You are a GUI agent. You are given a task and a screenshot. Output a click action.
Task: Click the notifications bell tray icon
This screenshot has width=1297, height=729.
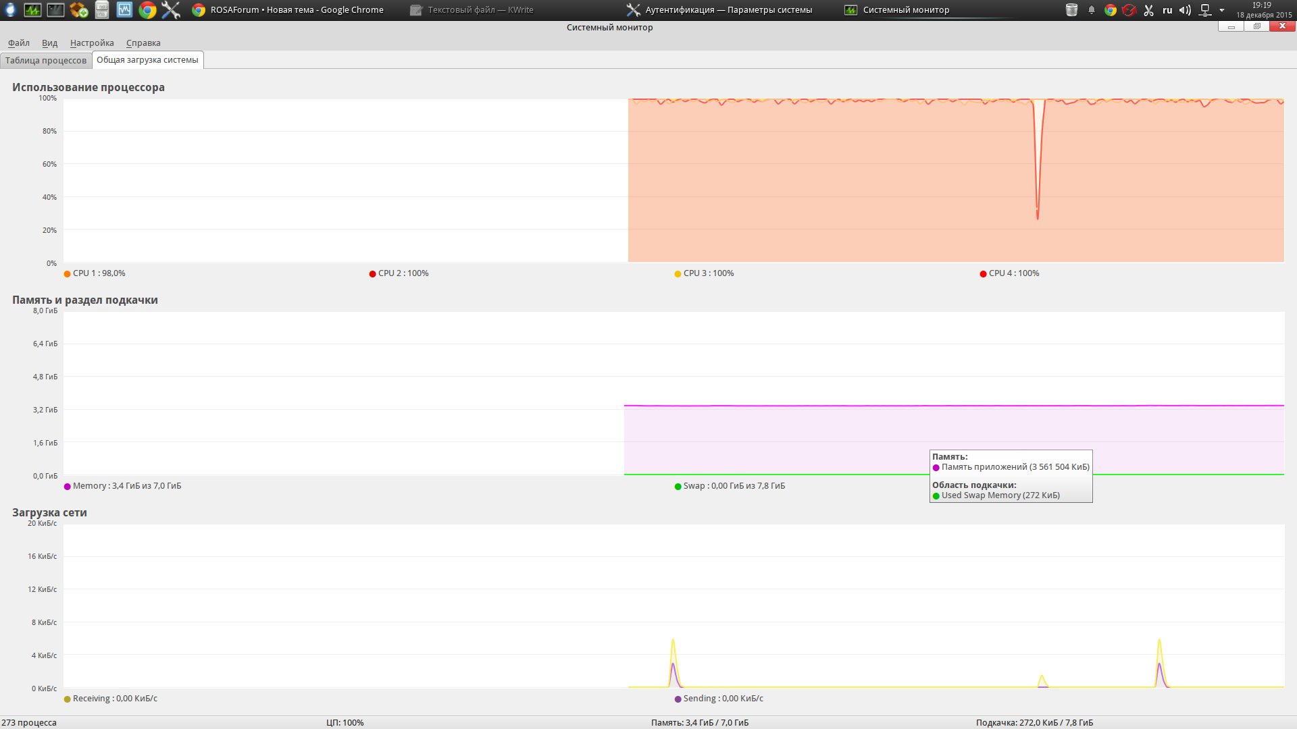pyautogui.click(x=1091, y=9)
